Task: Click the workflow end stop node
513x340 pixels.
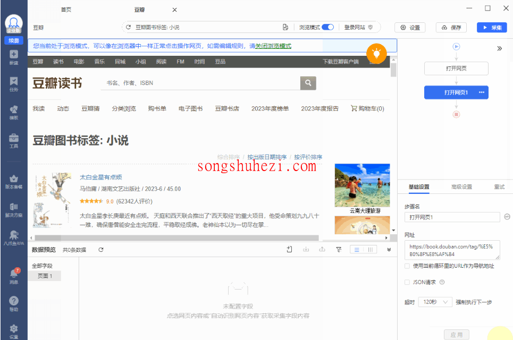Action: 457,114
